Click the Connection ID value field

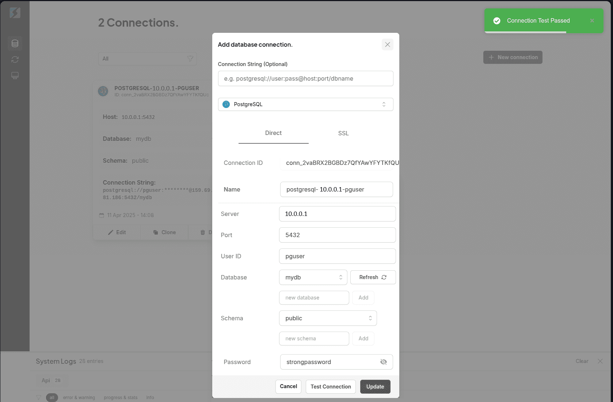tap(339, 163)
